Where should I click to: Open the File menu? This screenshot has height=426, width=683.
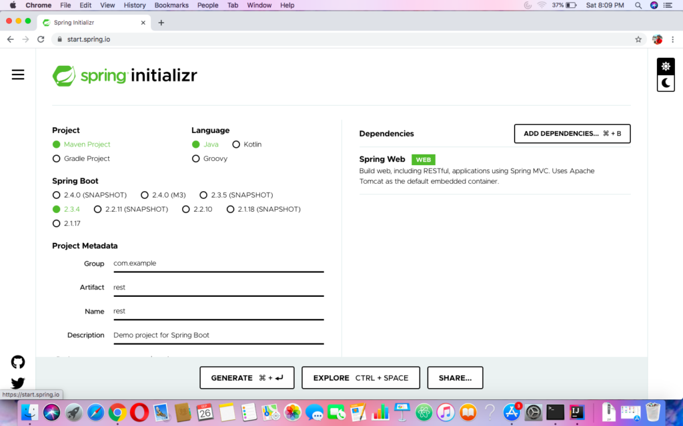pyautogui.click(x=65, y=5)
